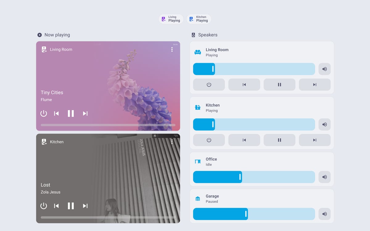
Task: Adjust Kitchen speaker volume slider
Action: [254, 124]
